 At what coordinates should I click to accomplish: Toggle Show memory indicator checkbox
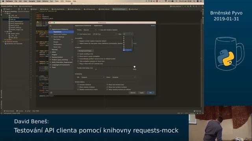point(78,87)
